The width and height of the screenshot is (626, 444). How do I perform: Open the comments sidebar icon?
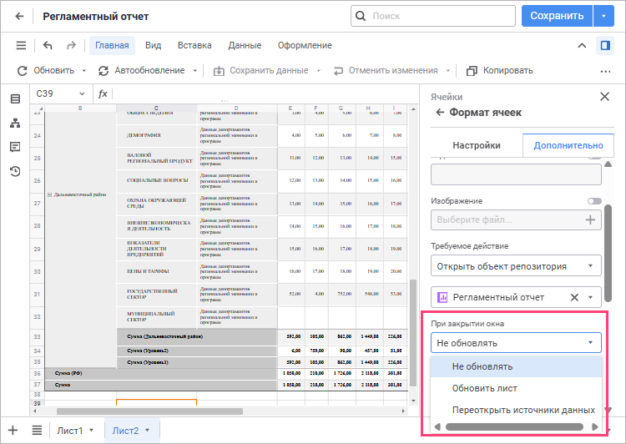[x=15, y=147]
